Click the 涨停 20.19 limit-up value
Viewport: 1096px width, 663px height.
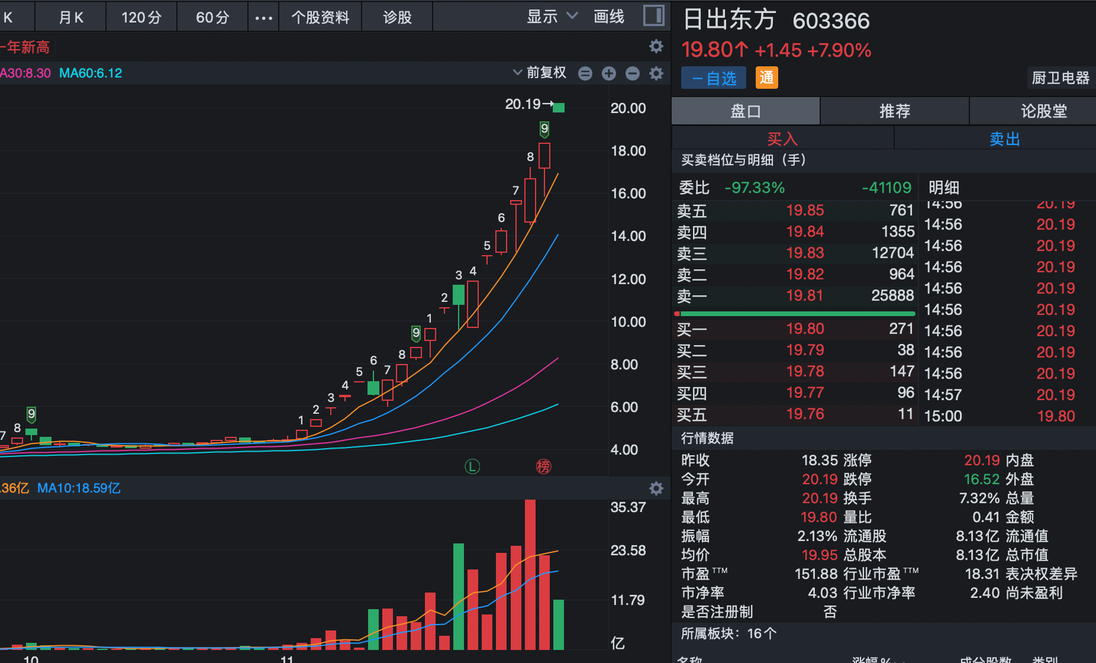(982, 460)
